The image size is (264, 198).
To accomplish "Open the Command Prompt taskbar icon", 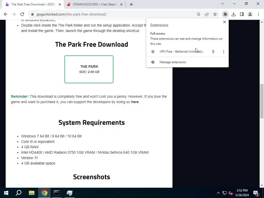I will tap(57, 193).
